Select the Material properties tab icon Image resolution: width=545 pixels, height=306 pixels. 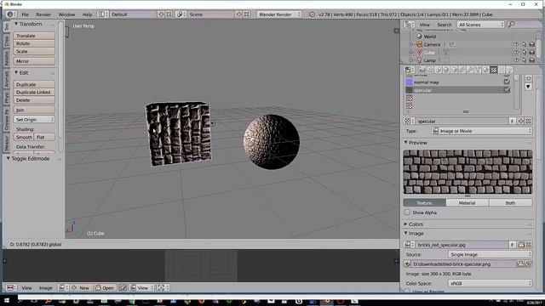[485, 70]
